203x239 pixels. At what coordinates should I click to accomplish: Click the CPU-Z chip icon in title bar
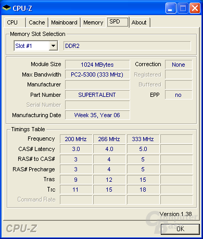(x=6, y=8)
